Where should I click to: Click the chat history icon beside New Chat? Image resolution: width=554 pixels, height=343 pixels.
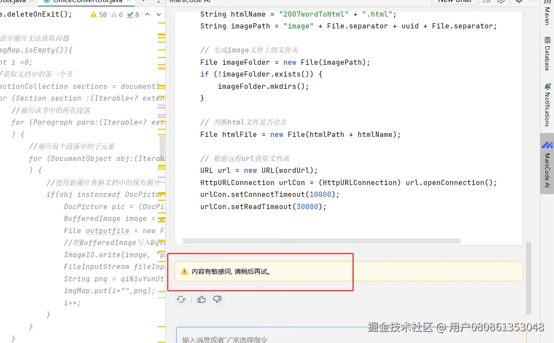[487, 2]
